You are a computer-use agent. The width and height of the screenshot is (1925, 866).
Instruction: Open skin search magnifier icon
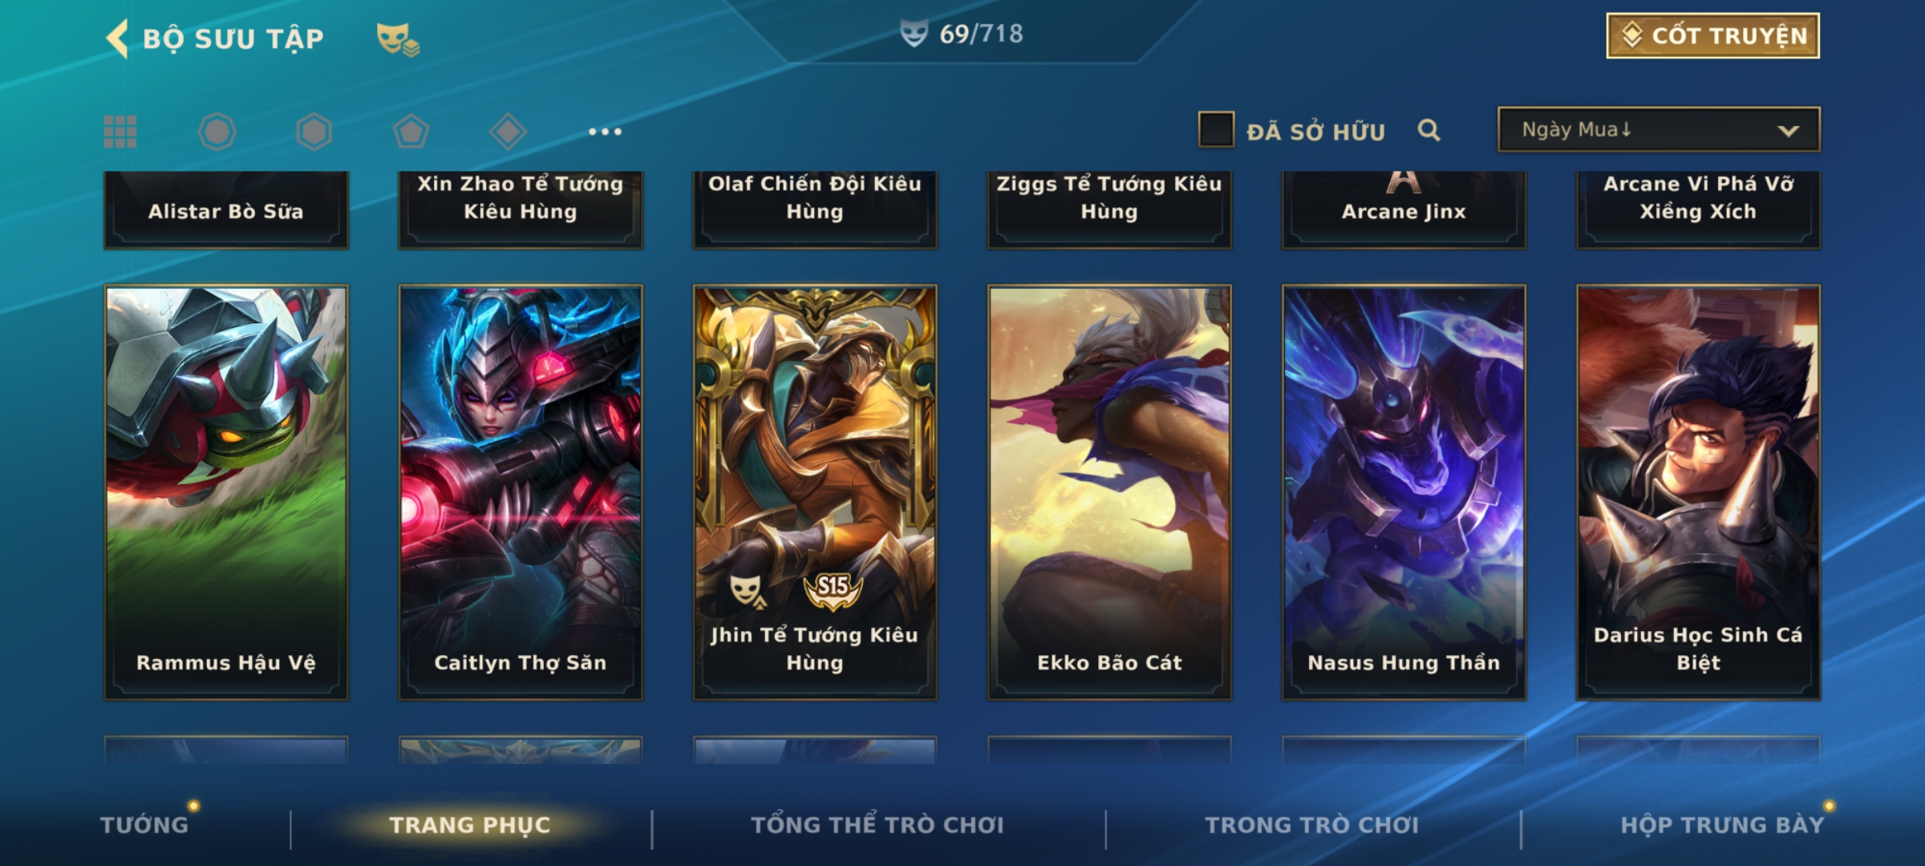[1429, 130]
